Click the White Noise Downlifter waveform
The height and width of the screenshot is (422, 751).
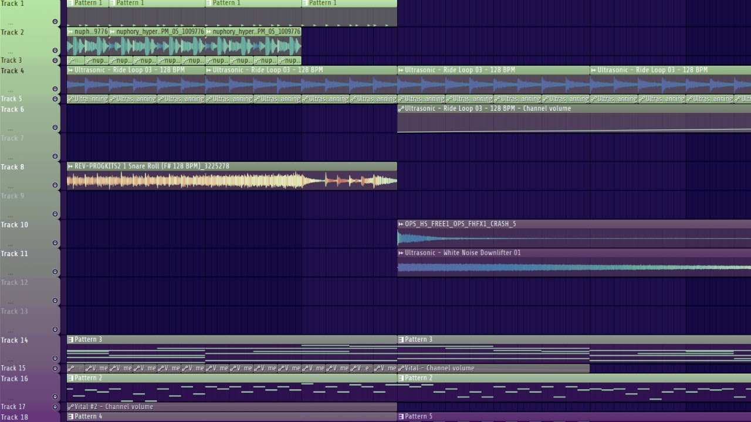pyautogui.click(x=574, y=267)
